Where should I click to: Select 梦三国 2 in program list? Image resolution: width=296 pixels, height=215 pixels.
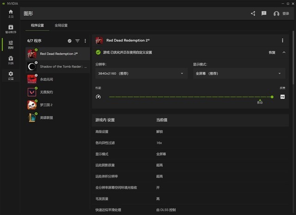[57, 105]
